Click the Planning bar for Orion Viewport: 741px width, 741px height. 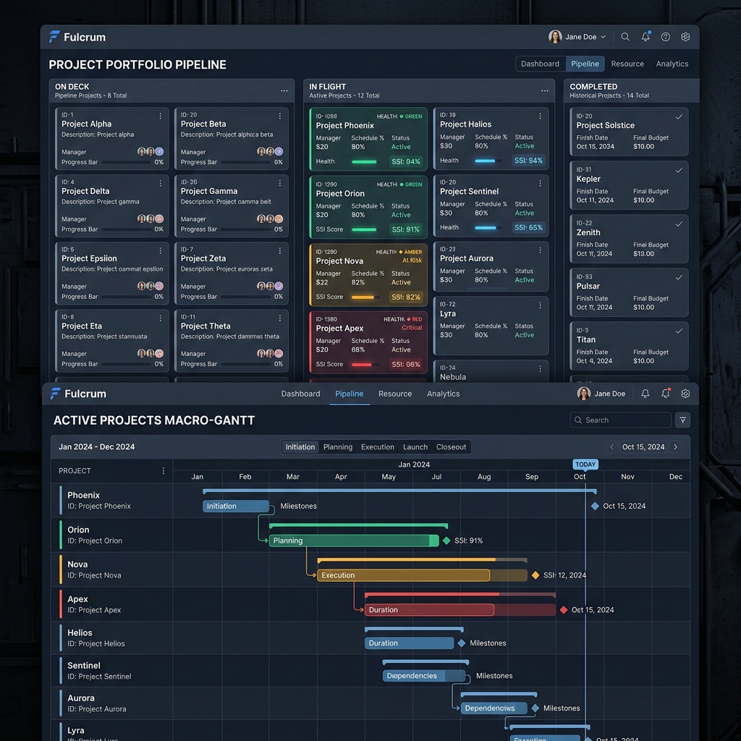point(353,541)
